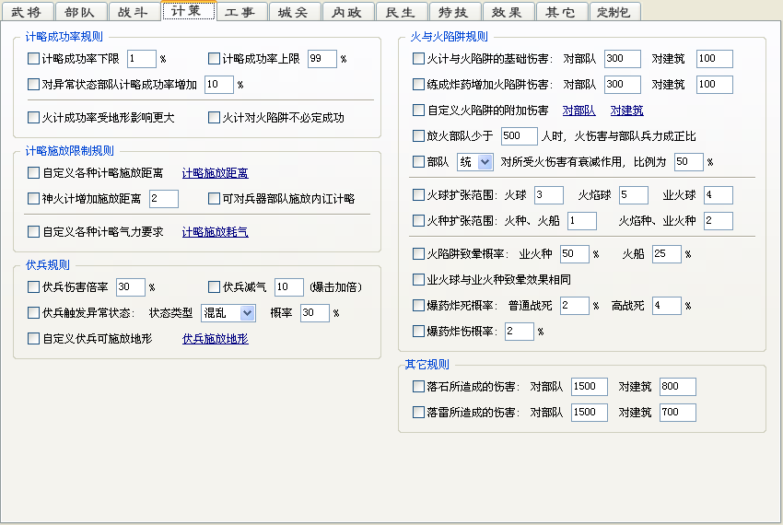The width and height of the screenshot is (783, 525).
Task: Tick 对异常状态部队计略成功率增加 checkbox
Action: tap(33, 85)
